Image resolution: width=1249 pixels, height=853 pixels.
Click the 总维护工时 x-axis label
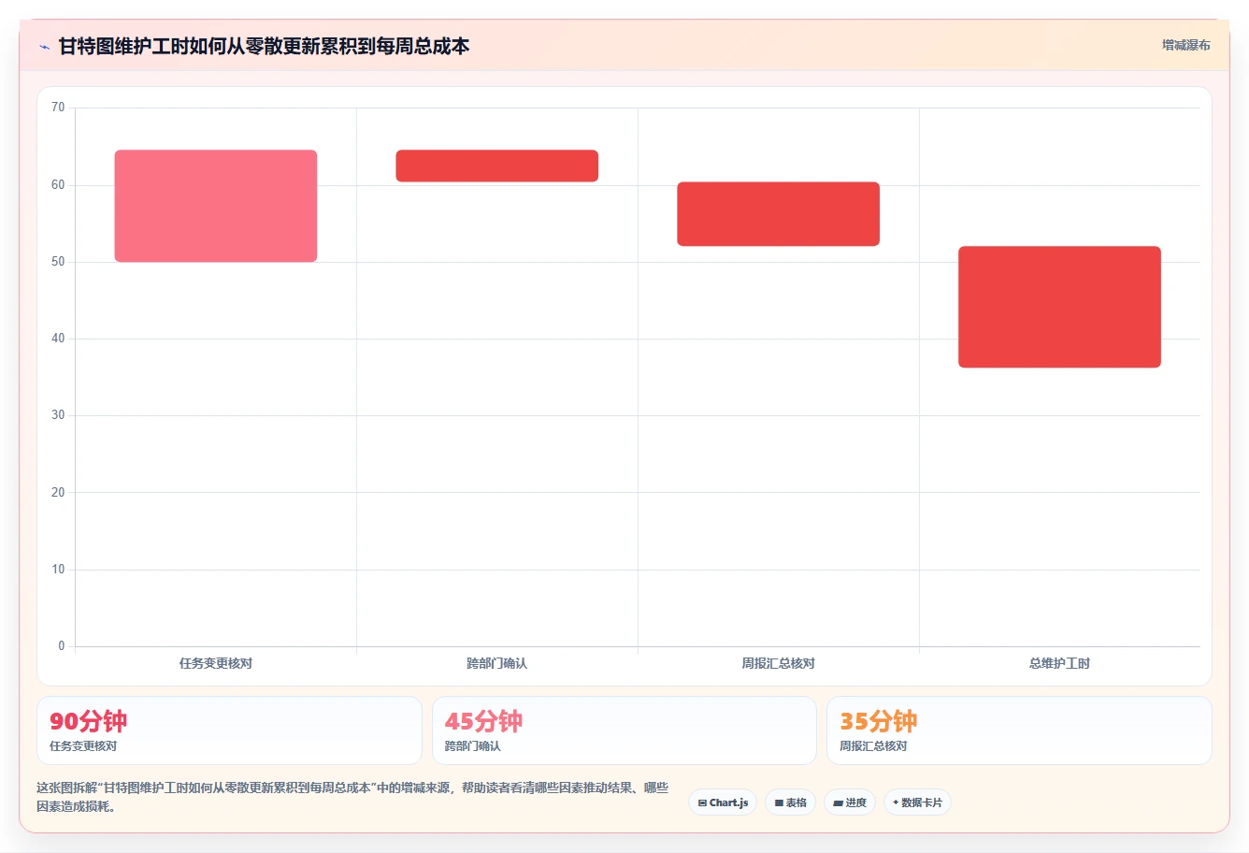[x=1060, y=663]
